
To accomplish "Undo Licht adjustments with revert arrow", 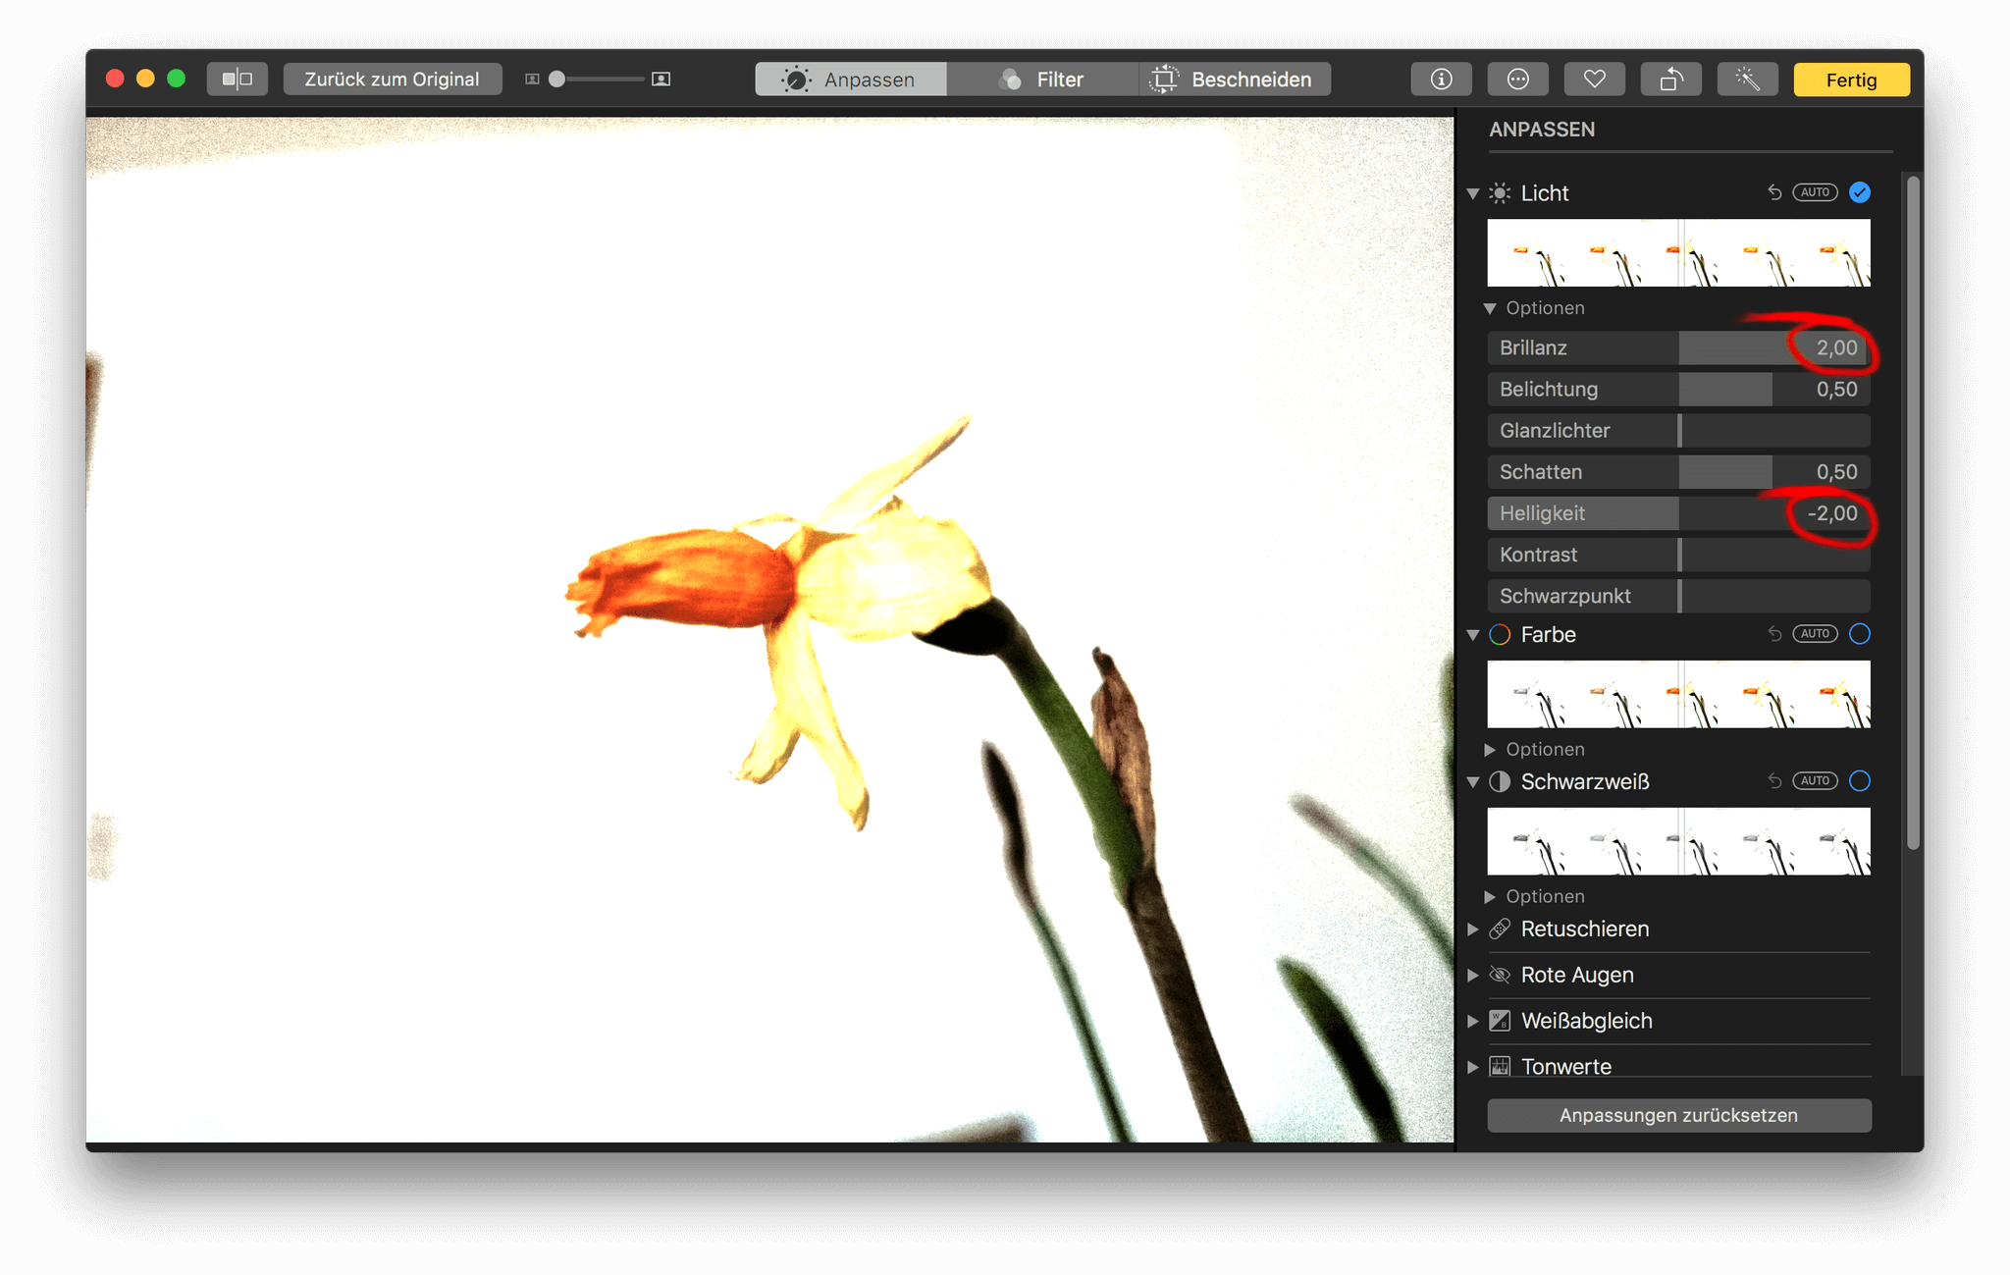I will pyautogui.click(x=1774, y=192).
